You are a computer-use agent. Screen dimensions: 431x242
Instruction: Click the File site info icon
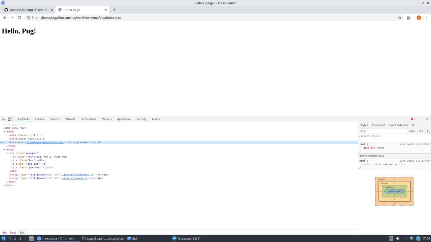pyautogui.click(x=32, y=17)
